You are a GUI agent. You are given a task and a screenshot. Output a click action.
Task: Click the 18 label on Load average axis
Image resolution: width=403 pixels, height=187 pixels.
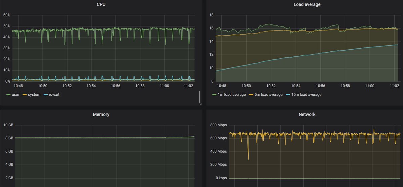click(212, 15)
